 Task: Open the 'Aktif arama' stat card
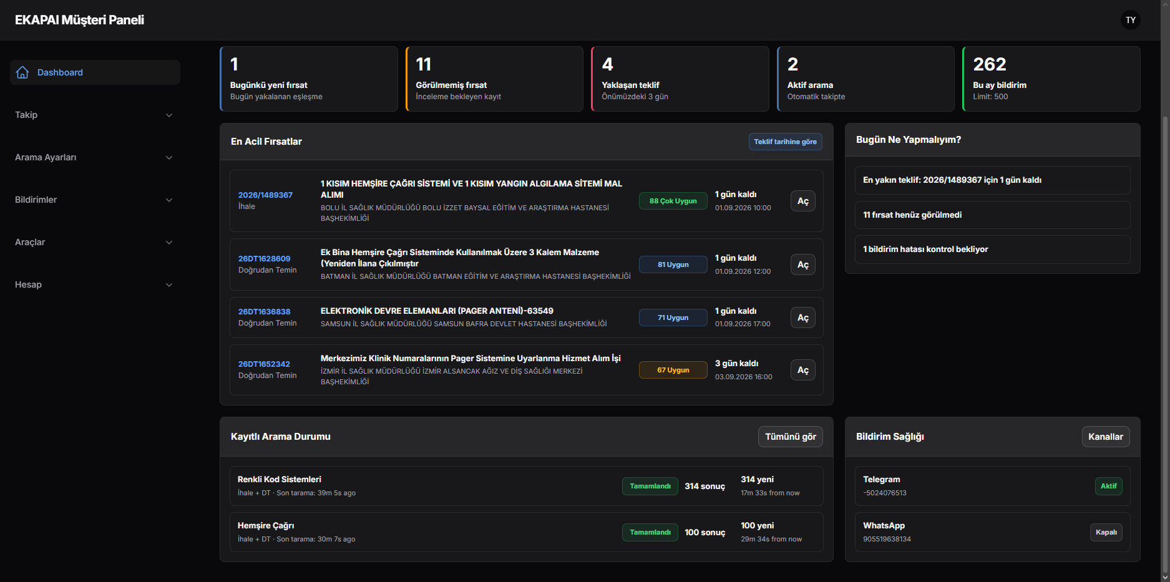tap(865, 79)
